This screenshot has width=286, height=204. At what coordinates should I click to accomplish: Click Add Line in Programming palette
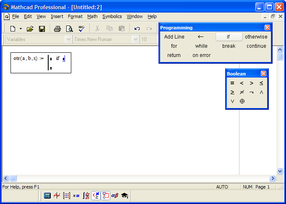tap(174, 37)
